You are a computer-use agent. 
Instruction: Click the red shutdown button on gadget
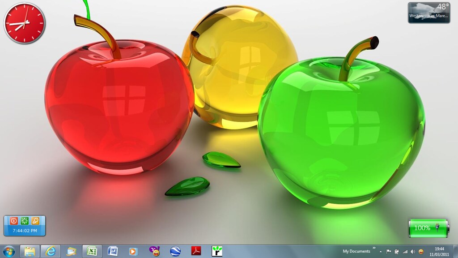tap(14, 221)
